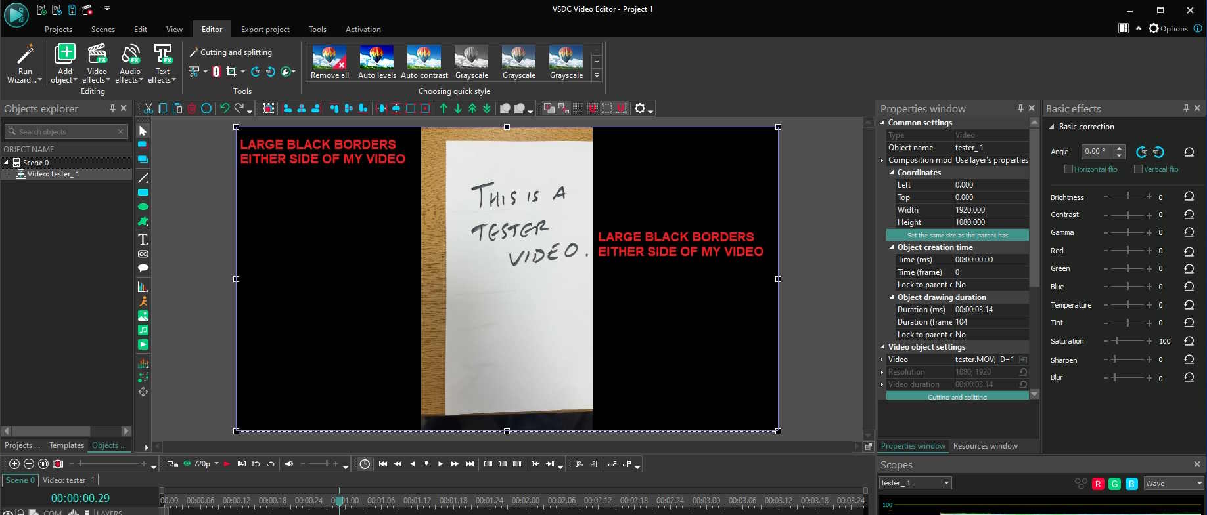Image resolution: width=1207 pixels, height=515 pixels.
Task: Open the tester_ 1 scope source dropdown
Action: click(915, 484)
